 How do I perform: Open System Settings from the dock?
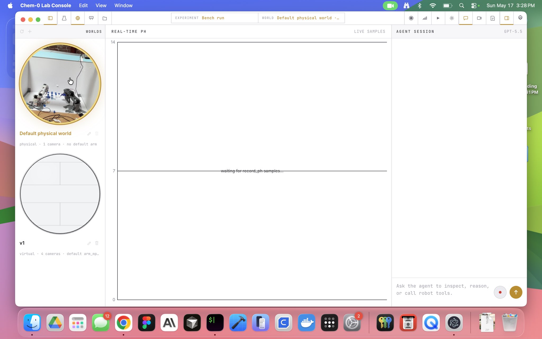tap(352, 323)
